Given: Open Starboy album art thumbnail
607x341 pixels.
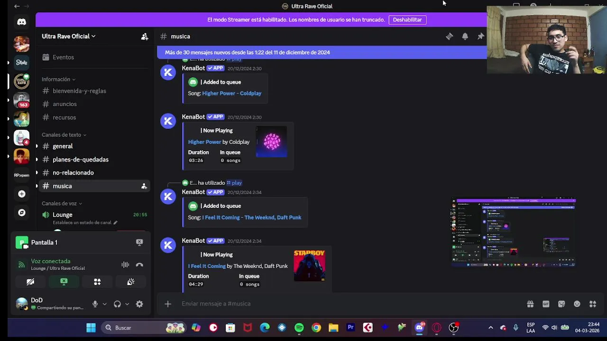Looking at the screenshot, I should [310, 266].
